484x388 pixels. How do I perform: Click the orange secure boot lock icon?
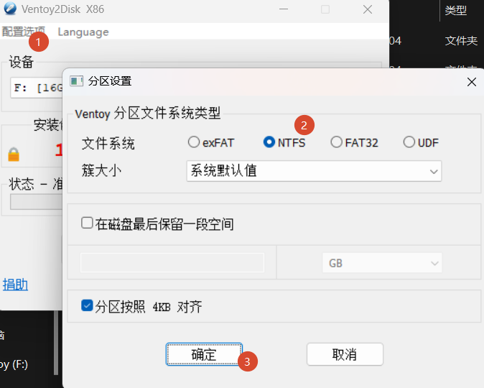click(14, 154)
